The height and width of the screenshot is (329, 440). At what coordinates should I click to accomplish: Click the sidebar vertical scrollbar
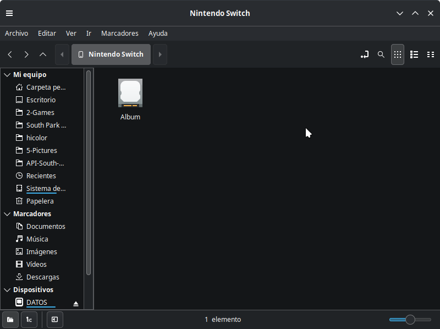tap(89, 173)
